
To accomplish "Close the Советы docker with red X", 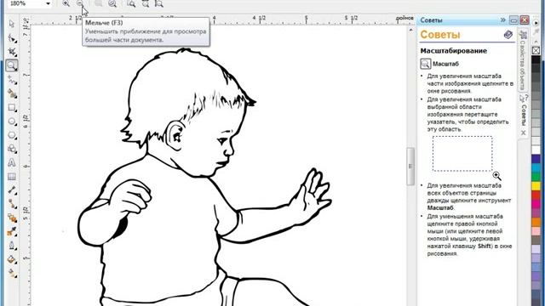I will (x=525, y=20).
